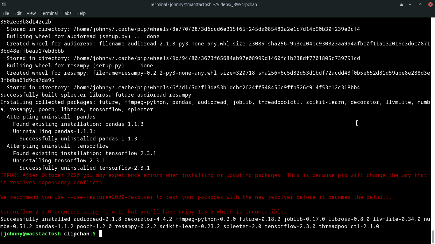Click the window title text in title bar
The height and width of the screenshot is (244, 435).
coord(203,4)
